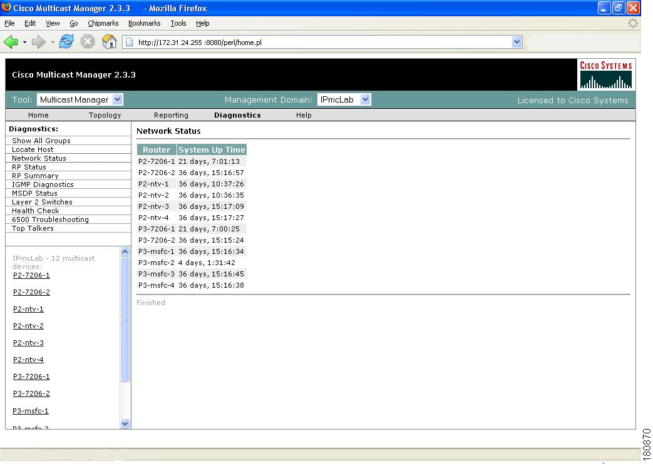
Task: Click the P3-msfc-2 router cell in the table
Action: [157, 263]
